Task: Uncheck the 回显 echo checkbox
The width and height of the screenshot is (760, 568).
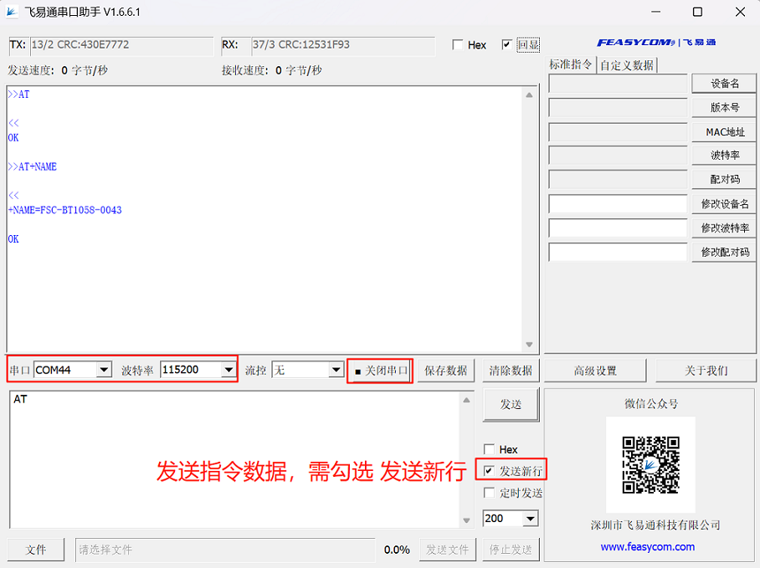Action: pyautogui.click(x=506, y=45)
